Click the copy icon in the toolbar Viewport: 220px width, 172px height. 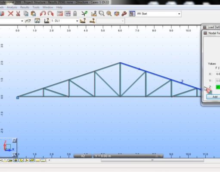pyautogui.click(x=26, y=14)
